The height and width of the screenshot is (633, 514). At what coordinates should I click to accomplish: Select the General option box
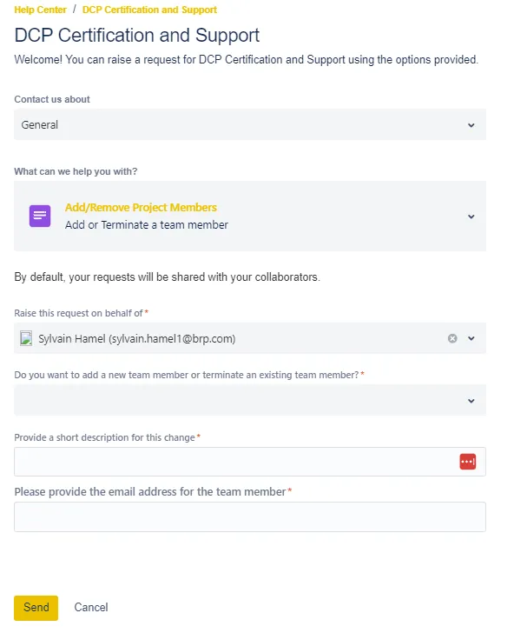pos(250,124)
